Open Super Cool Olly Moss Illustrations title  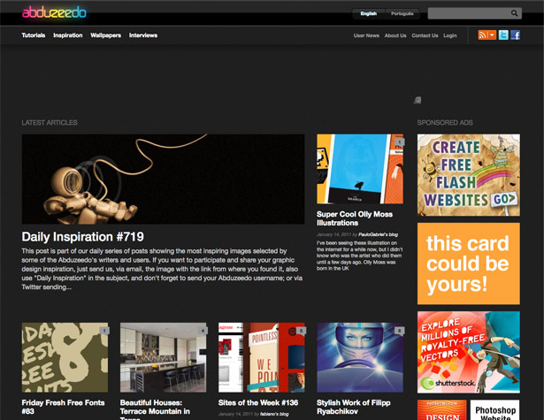[355, 218]
